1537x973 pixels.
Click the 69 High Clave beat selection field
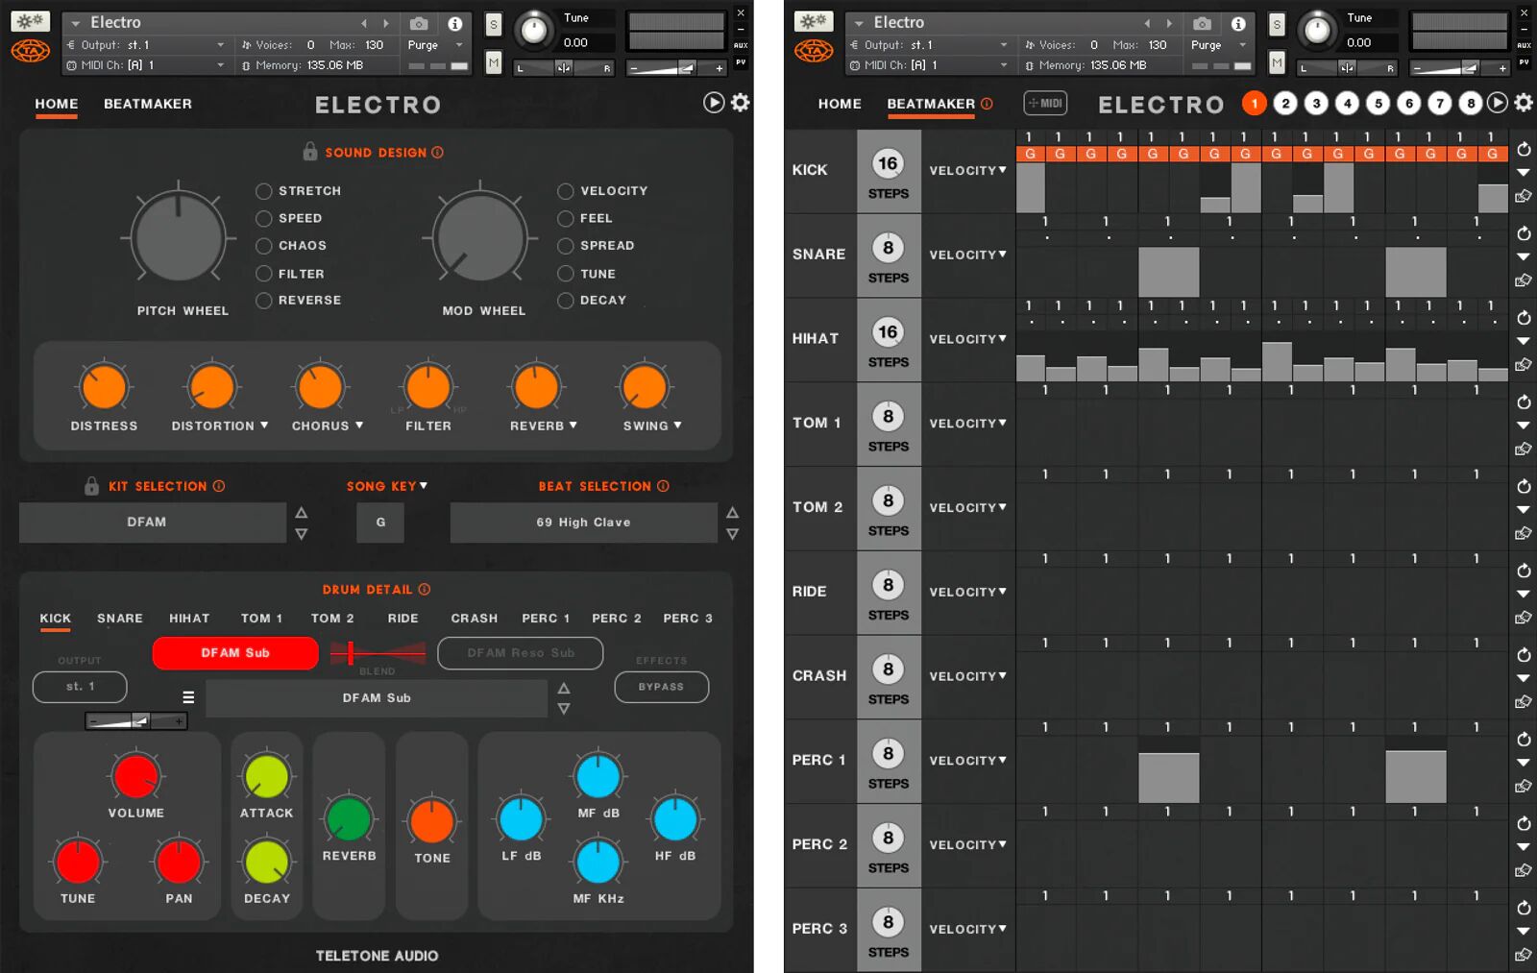(x=583, y=523)
